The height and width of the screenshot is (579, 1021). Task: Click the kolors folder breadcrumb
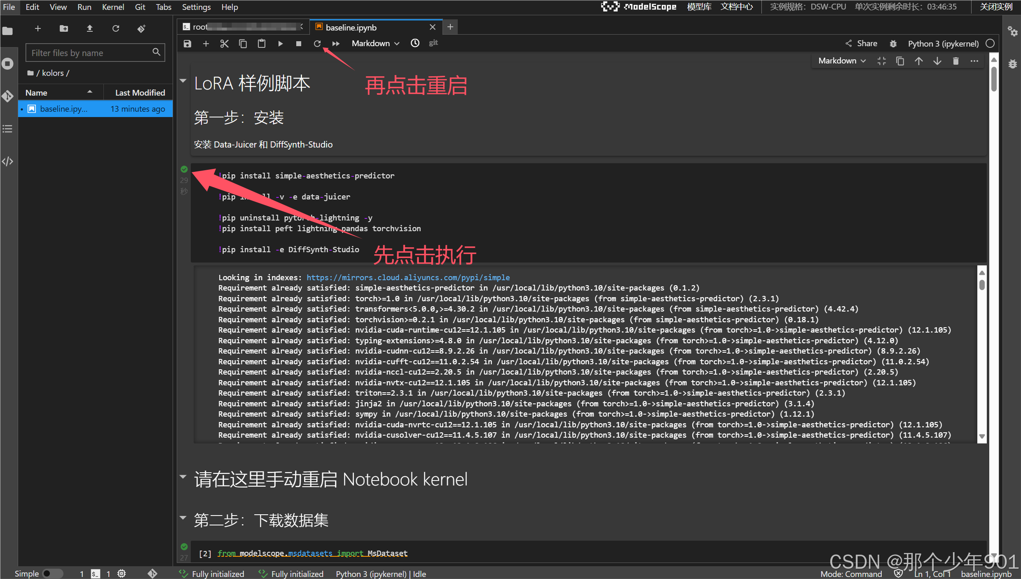[53, 73]
